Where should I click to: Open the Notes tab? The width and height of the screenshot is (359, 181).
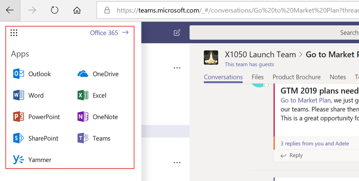coord(338,77)
